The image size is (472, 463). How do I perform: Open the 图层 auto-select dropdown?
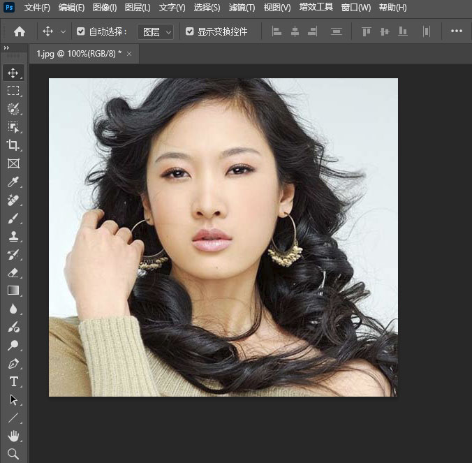click(x=155, y=31)
